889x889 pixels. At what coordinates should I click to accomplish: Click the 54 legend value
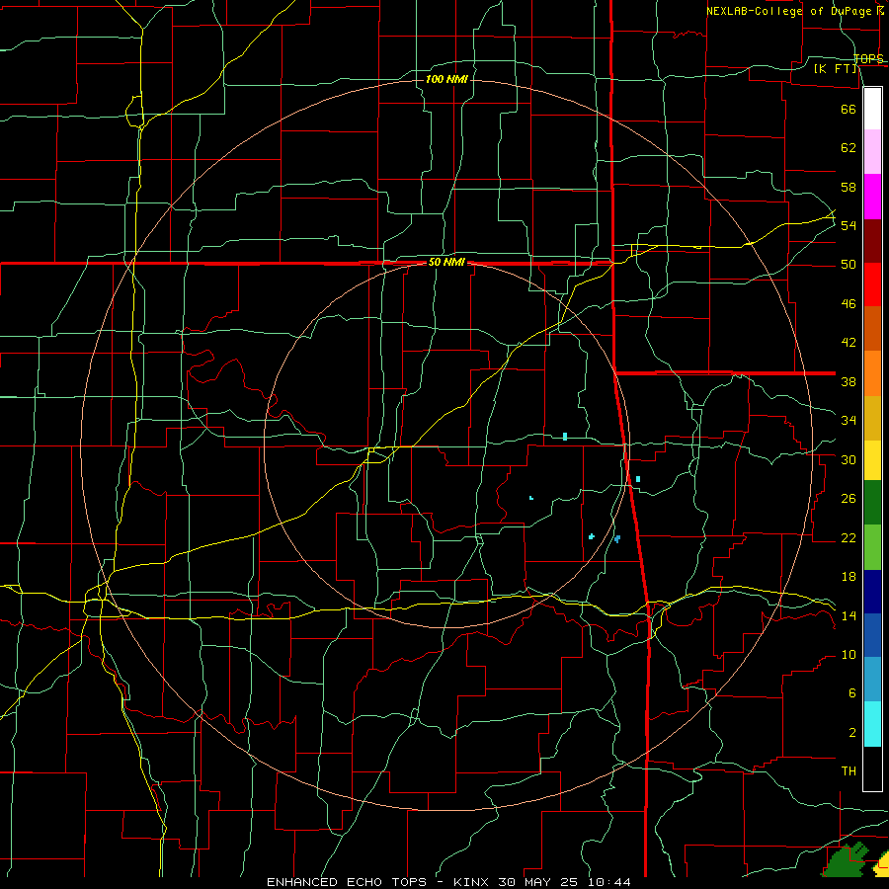[x=849, y=225]
